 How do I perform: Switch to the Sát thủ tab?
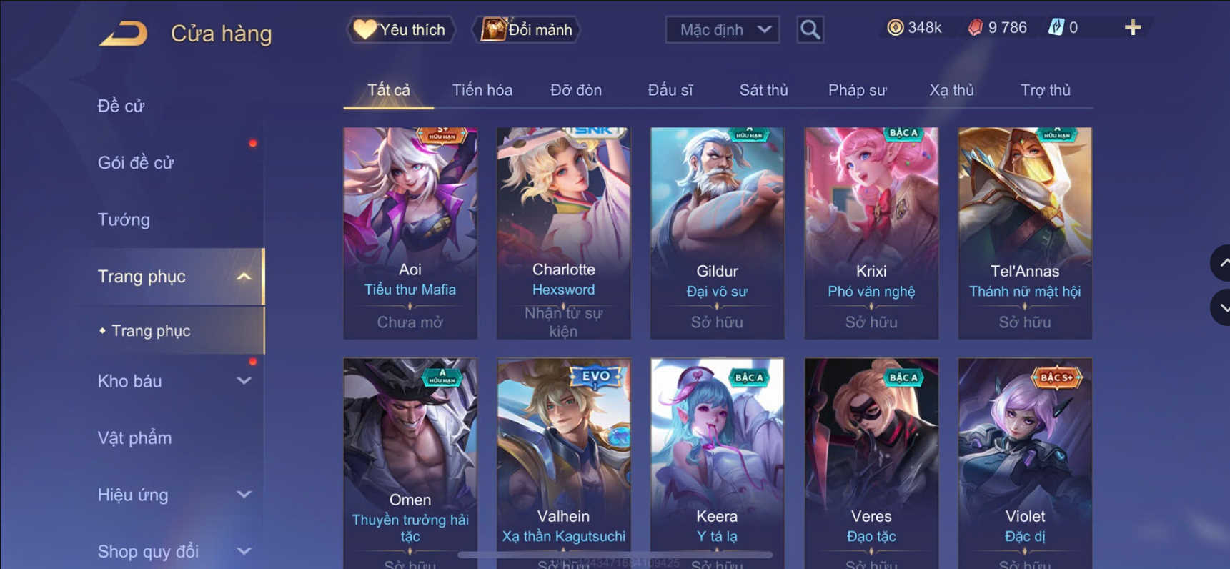click(763, 90)
